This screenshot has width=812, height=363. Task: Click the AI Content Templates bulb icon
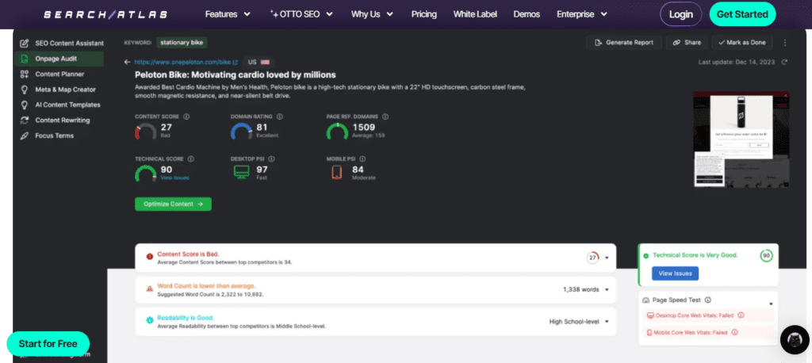coord(24,105)
